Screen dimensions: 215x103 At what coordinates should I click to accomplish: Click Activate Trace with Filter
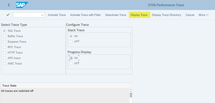click(85, 15)
